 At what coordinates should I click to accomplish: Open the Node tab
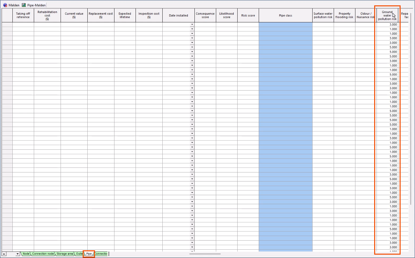pyautogui.click(x=26, y=254)
